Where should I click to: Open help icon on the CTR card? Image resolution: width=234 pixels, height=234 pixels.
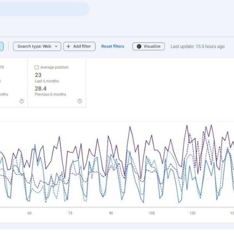coord(21,101)
